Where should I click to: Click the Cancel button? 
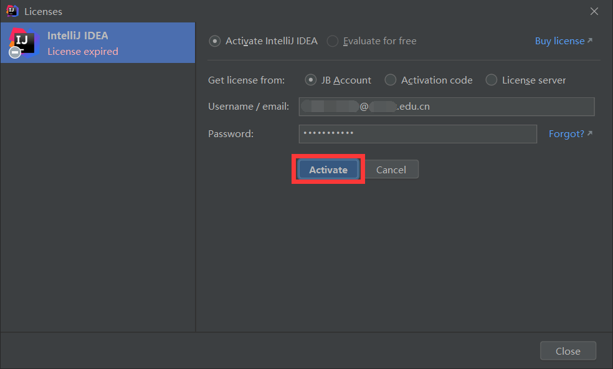(391, 170)
